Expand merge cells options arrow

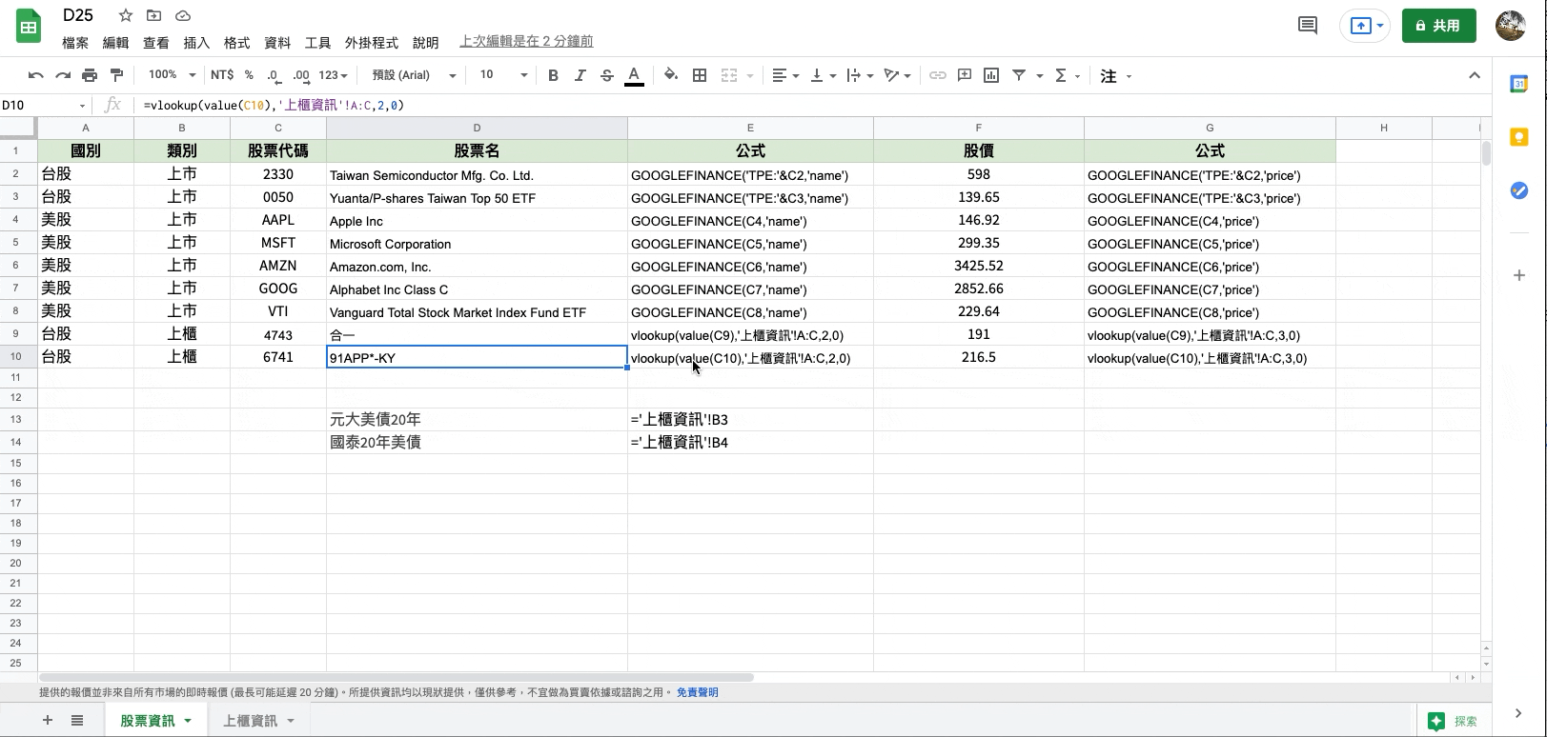[750, 76]
